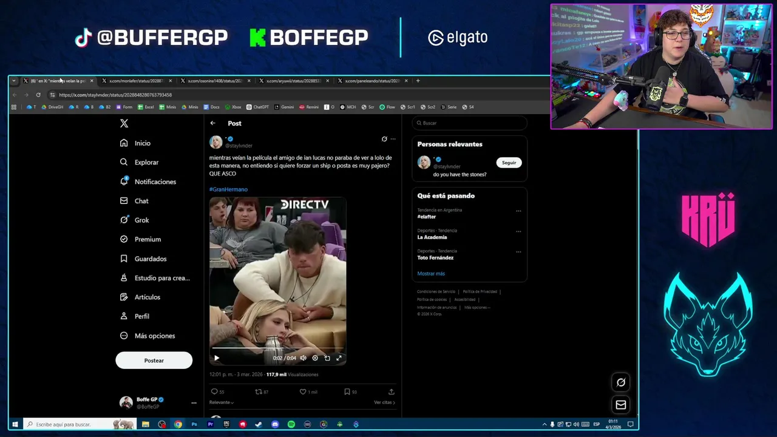This screenshot has width=777, height=437.
Task: Expand Más opciones in the sidebar
Action: [x=147, y=336]
